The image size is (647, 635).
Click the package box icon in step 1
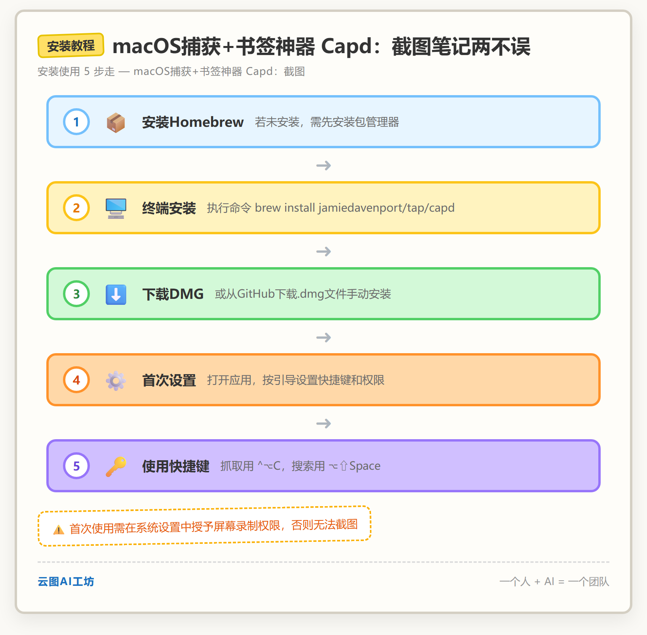[116, 122]
